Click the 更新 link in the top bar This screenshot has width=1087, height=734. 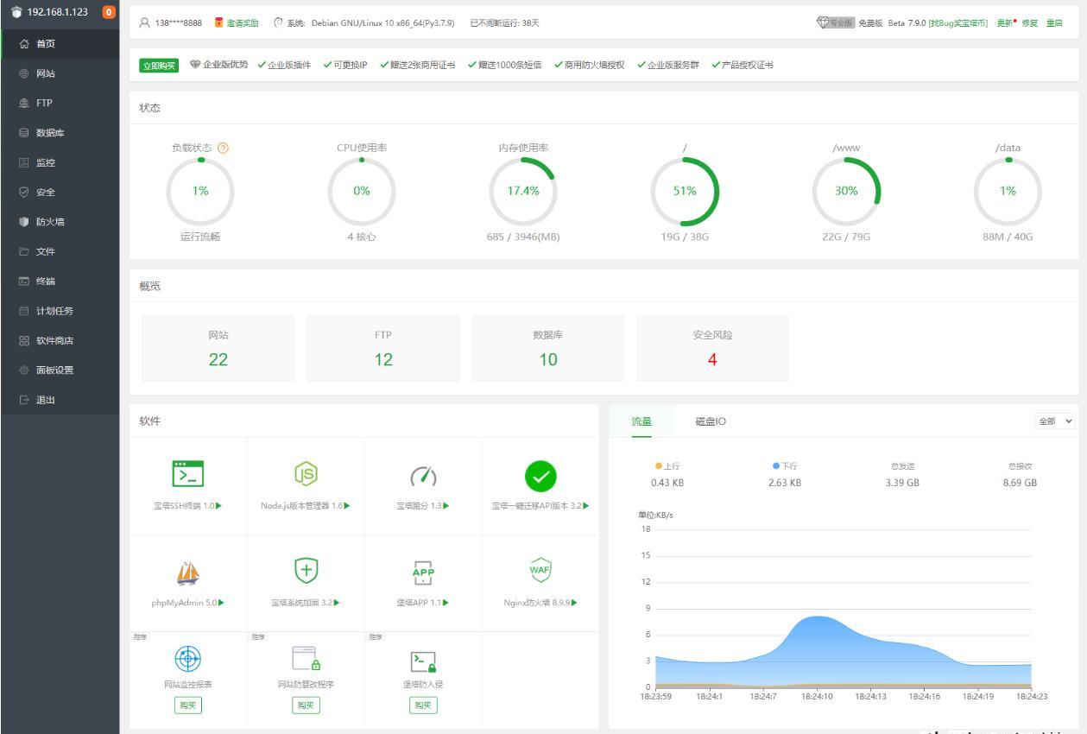[x=1006, y=22]
